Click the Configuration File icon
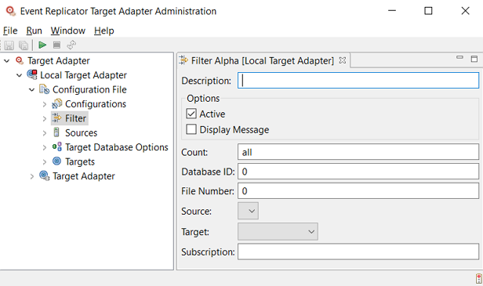 [45, 89]
